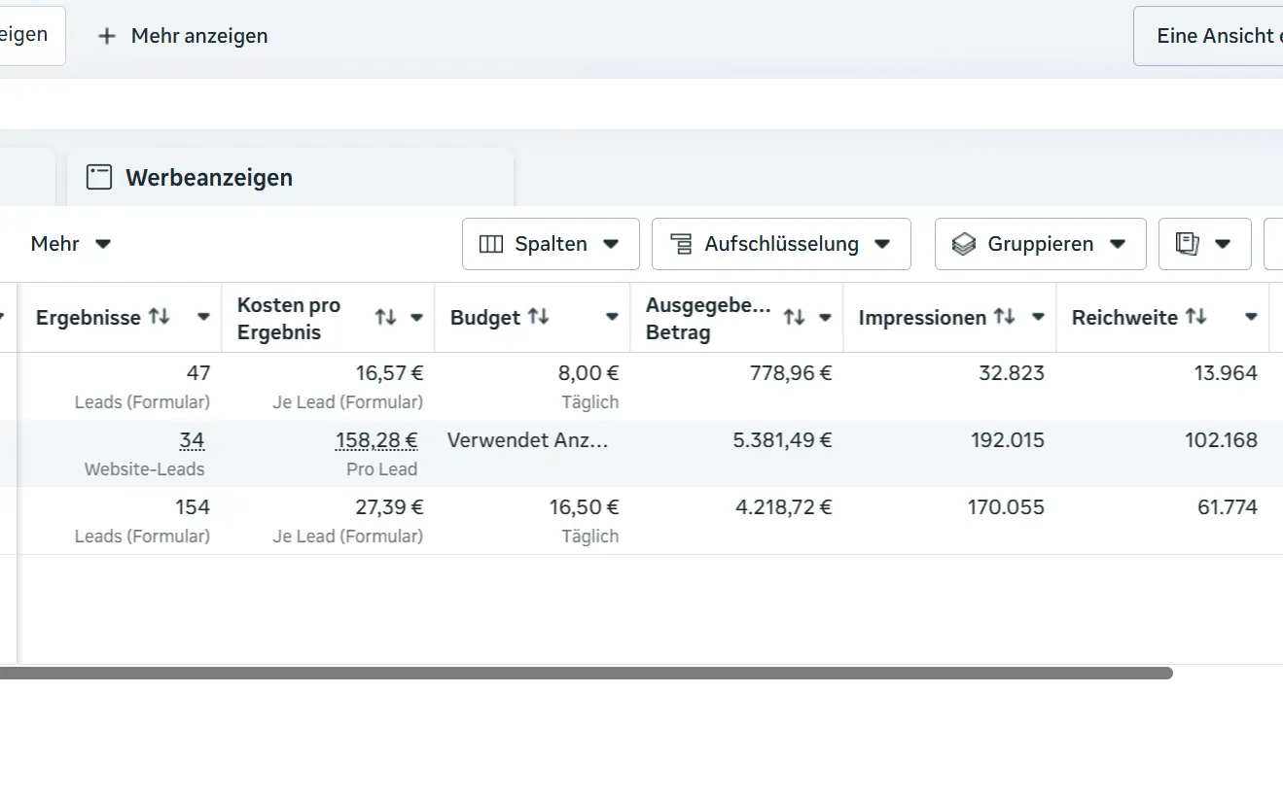Screen dimensions: 1283x798
Task: Click the Aufschlüsselung breakdown icon
Action: [681, 244]
